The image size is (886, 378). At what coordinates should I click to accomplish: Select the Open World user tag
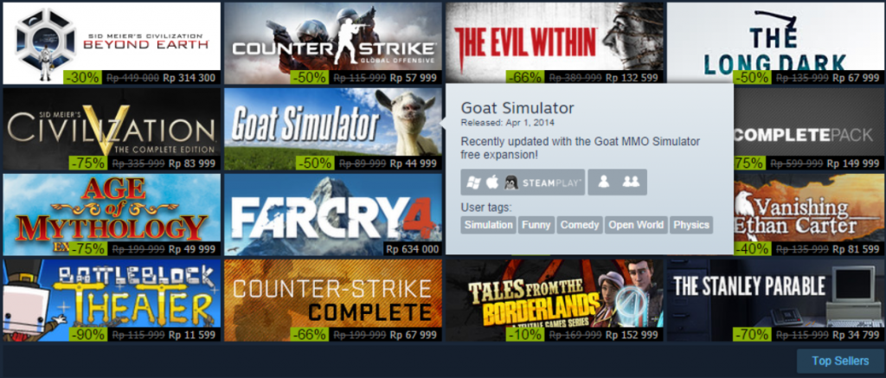[636, 225]
